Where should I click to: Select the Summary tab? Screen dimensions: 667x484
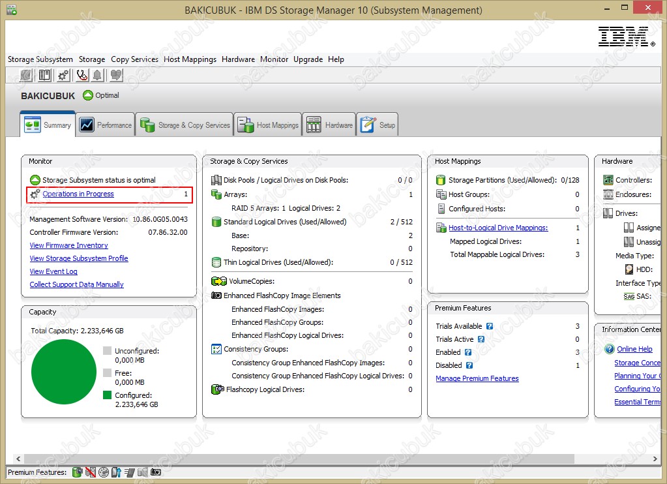click(x=48, y=125)
